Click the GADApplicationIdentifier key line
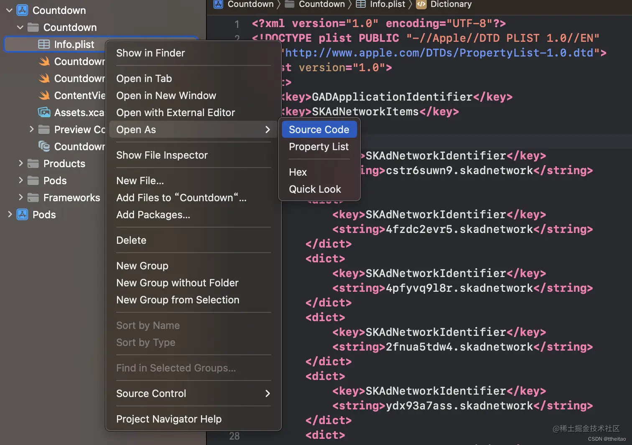 [396, 97]
